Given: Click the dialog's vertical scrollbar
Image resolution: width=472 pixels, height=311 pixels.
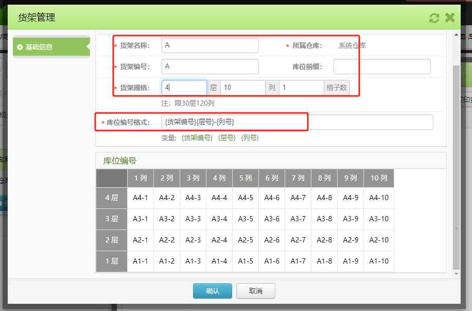Looking at the screenshot, I should point(455,155).
